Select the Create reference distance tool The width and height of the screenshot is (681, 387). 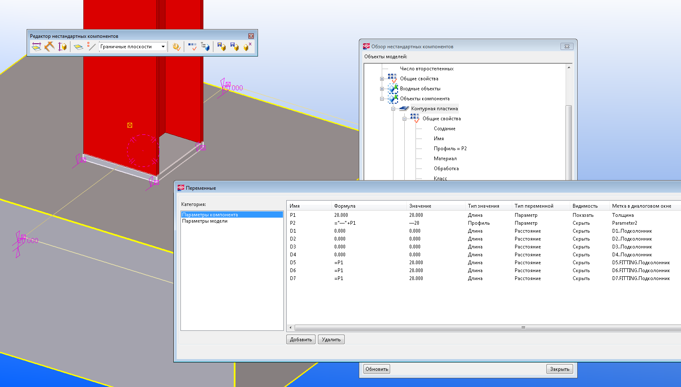49,47
